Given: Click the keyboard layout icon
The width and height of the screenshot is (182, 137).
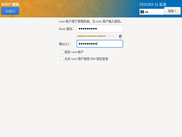Looking at the screenshot, I should click(x=142, y=12).
